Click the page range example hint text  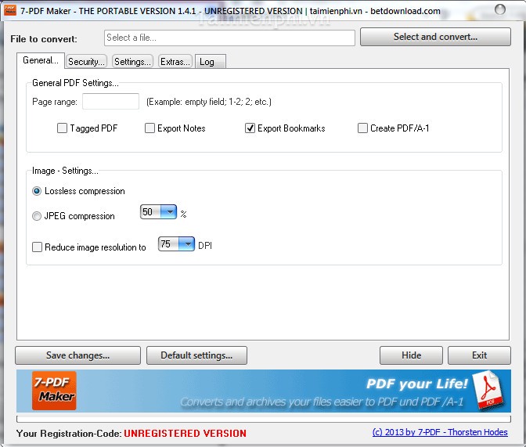(209, 102)
